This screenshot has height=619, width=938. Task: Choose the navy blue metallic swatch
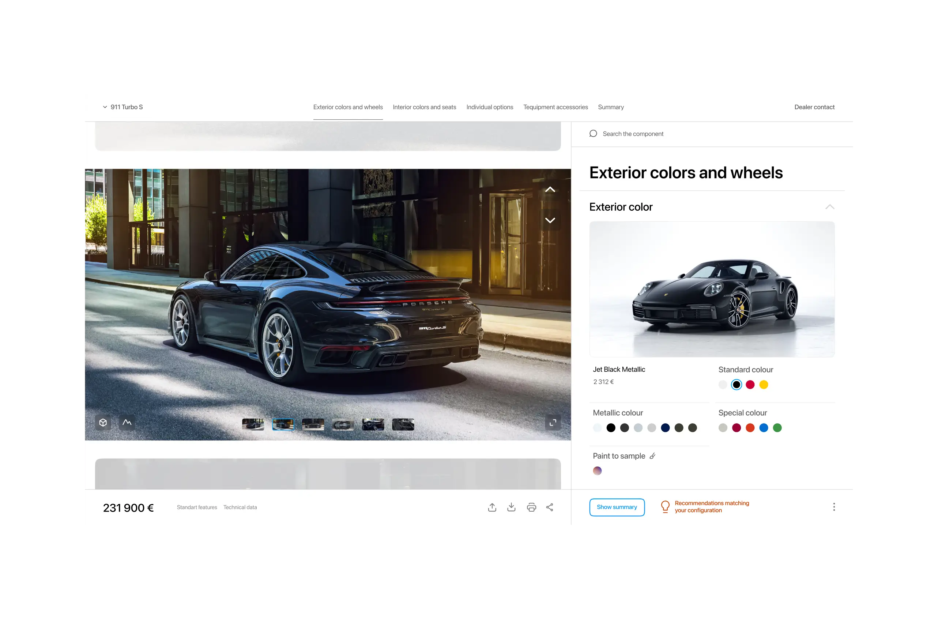[x=665, y=428]
